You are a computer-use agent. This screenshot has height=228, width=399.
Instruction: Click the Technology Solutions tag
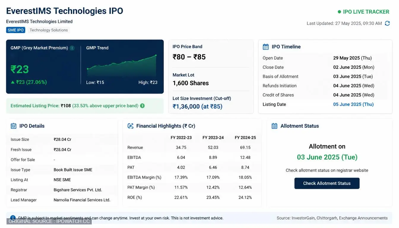point(49,30)
